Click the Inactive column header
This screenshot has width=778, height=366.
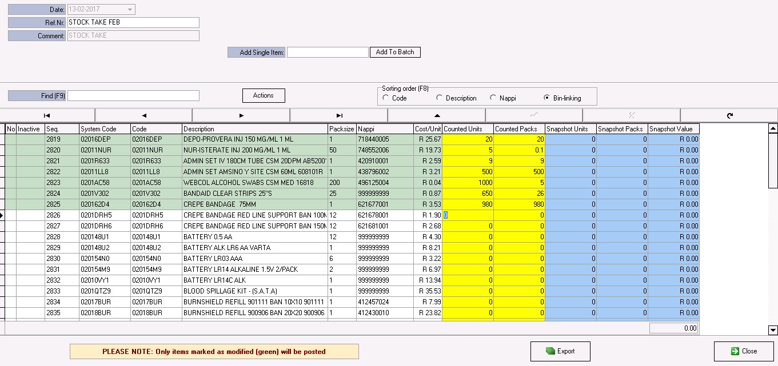coord(30,129)
